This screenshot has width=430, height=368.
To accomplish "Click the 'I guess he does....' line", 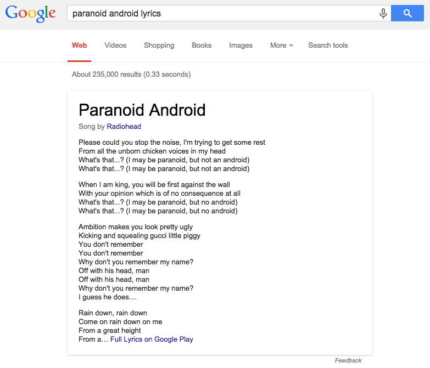I will 108,297.
